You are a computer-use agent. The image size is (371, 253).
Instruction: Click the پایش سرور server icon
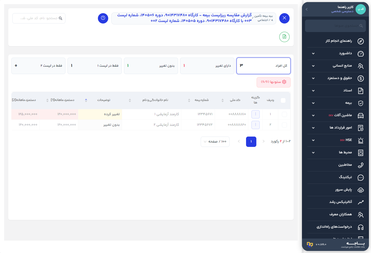(x=361, y=190)
